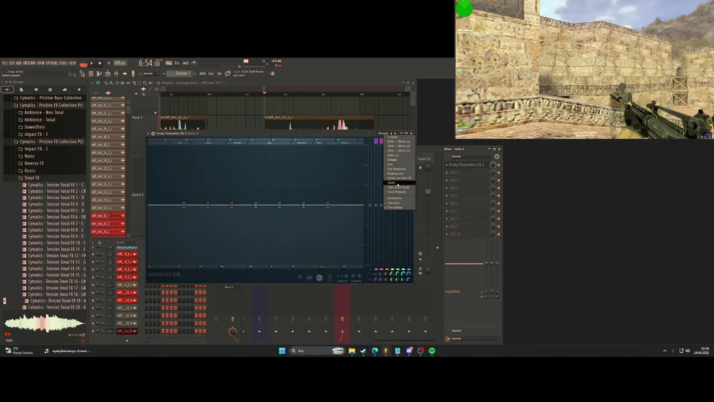Toggle Fruity Parametric EQ 2 slot enable

coord(499,165)
